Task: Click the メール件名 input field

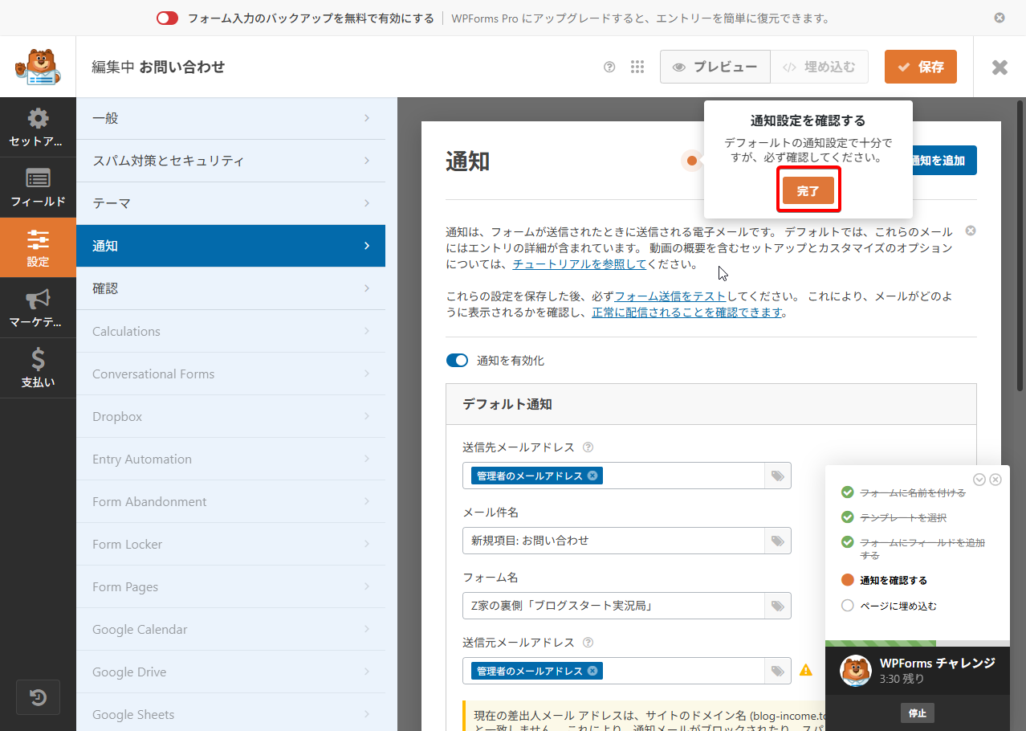Action: pos(613,541)
